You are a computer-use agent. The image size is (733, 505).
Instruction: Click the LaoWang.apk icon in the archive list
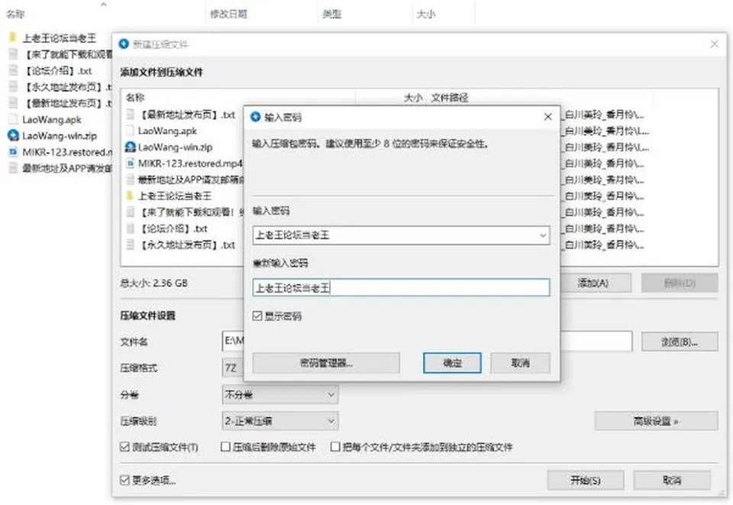(131, 131)
